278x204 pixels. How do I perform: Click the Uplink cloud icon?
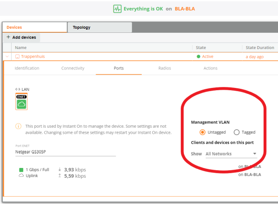click(x=21, y=176)
